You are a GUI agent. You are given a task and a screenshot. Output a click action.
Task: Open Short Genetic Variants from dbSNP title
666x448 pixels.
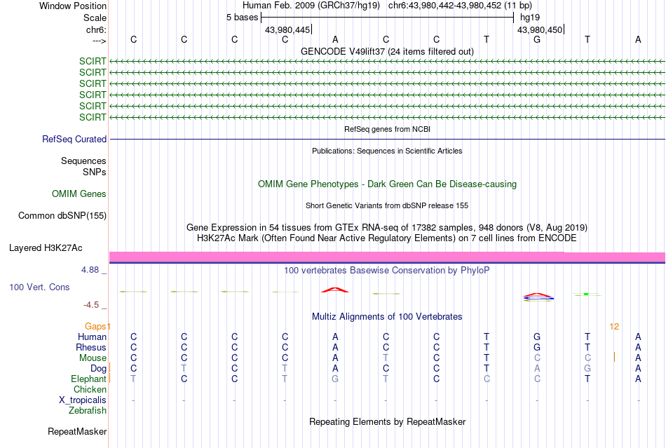[387, 205]
